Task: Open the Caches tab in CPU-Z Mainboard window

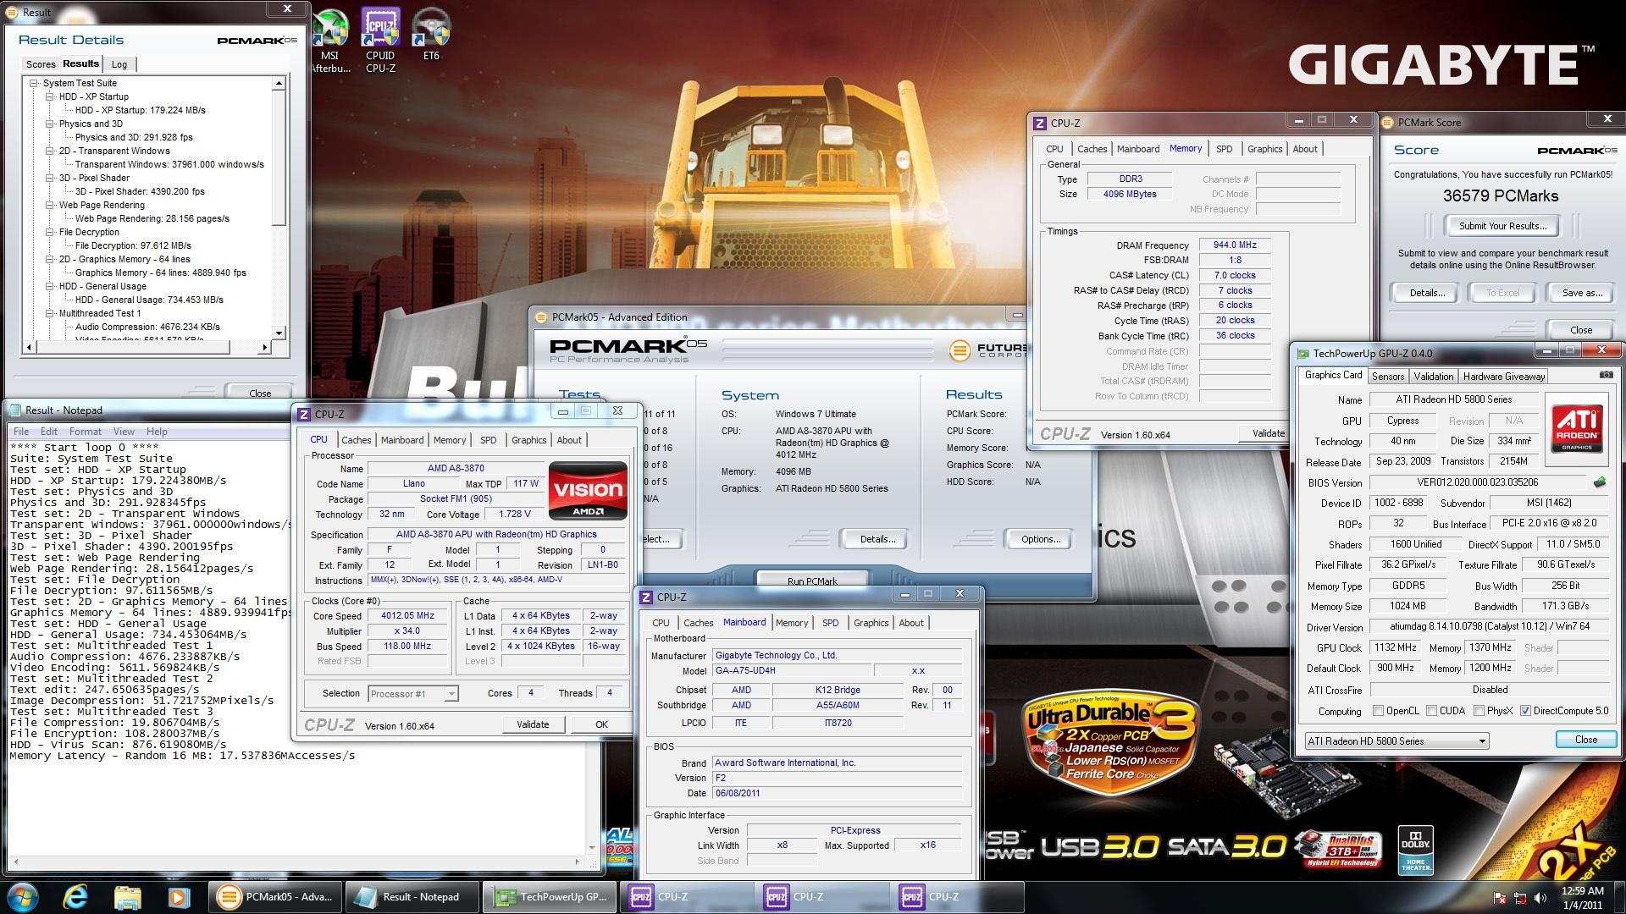Action: click(x=698, y=623)
